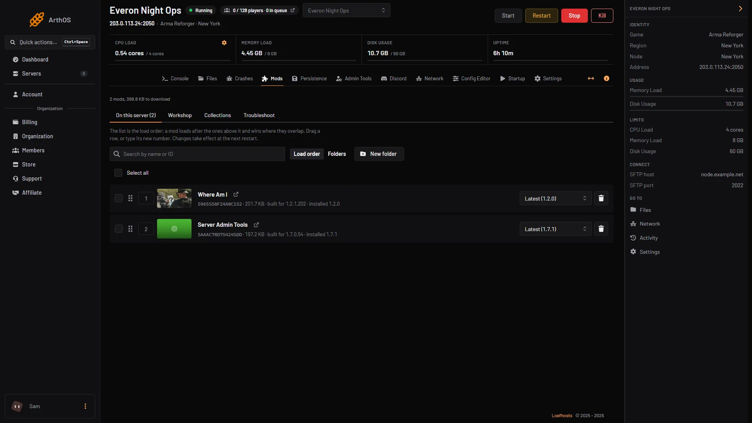752x423 pixels.
Task: Click the Start button
Action: [508, 16]
